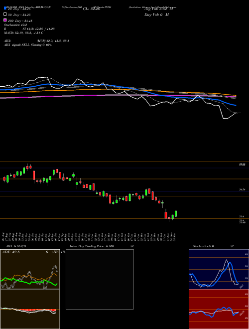Click the '(MGR) 42.9, 13.5, 33.8' ADX values

coord(53,41)
